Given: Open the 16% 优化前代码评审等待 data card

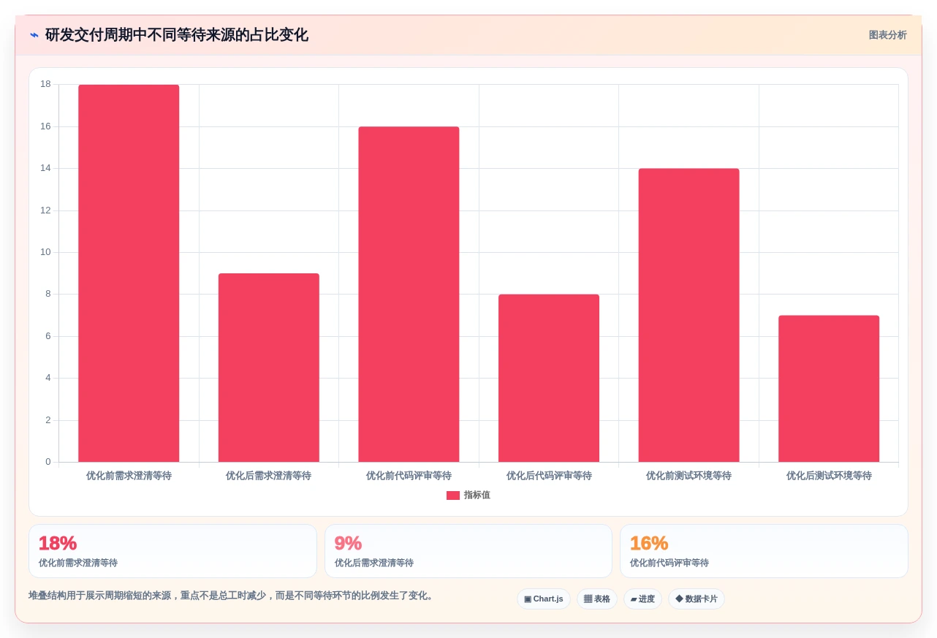Looking at the screenshot, I should [764, 551].
